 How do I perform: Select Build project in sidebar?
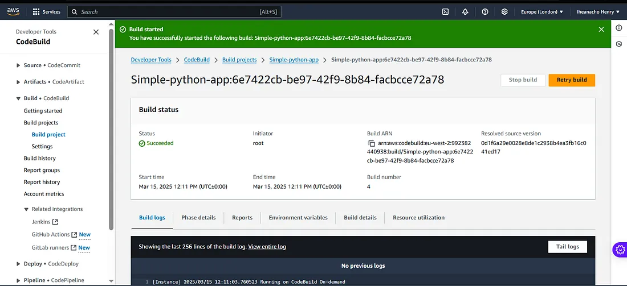coord(49,135)
